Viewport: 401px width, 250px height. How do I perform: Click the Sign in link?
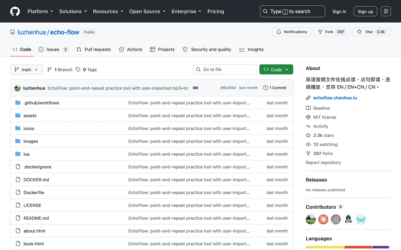[339, 11]
